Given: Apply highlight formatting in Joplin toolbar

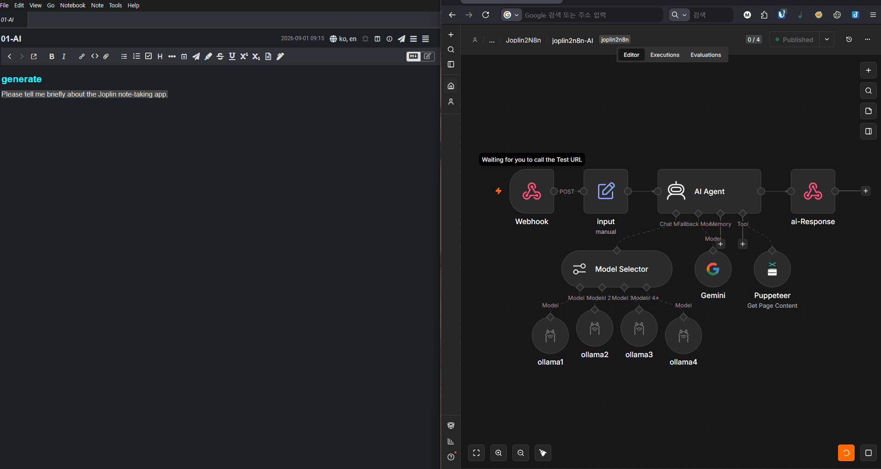Looking at the screenshot, I should (x=208, y=56).
